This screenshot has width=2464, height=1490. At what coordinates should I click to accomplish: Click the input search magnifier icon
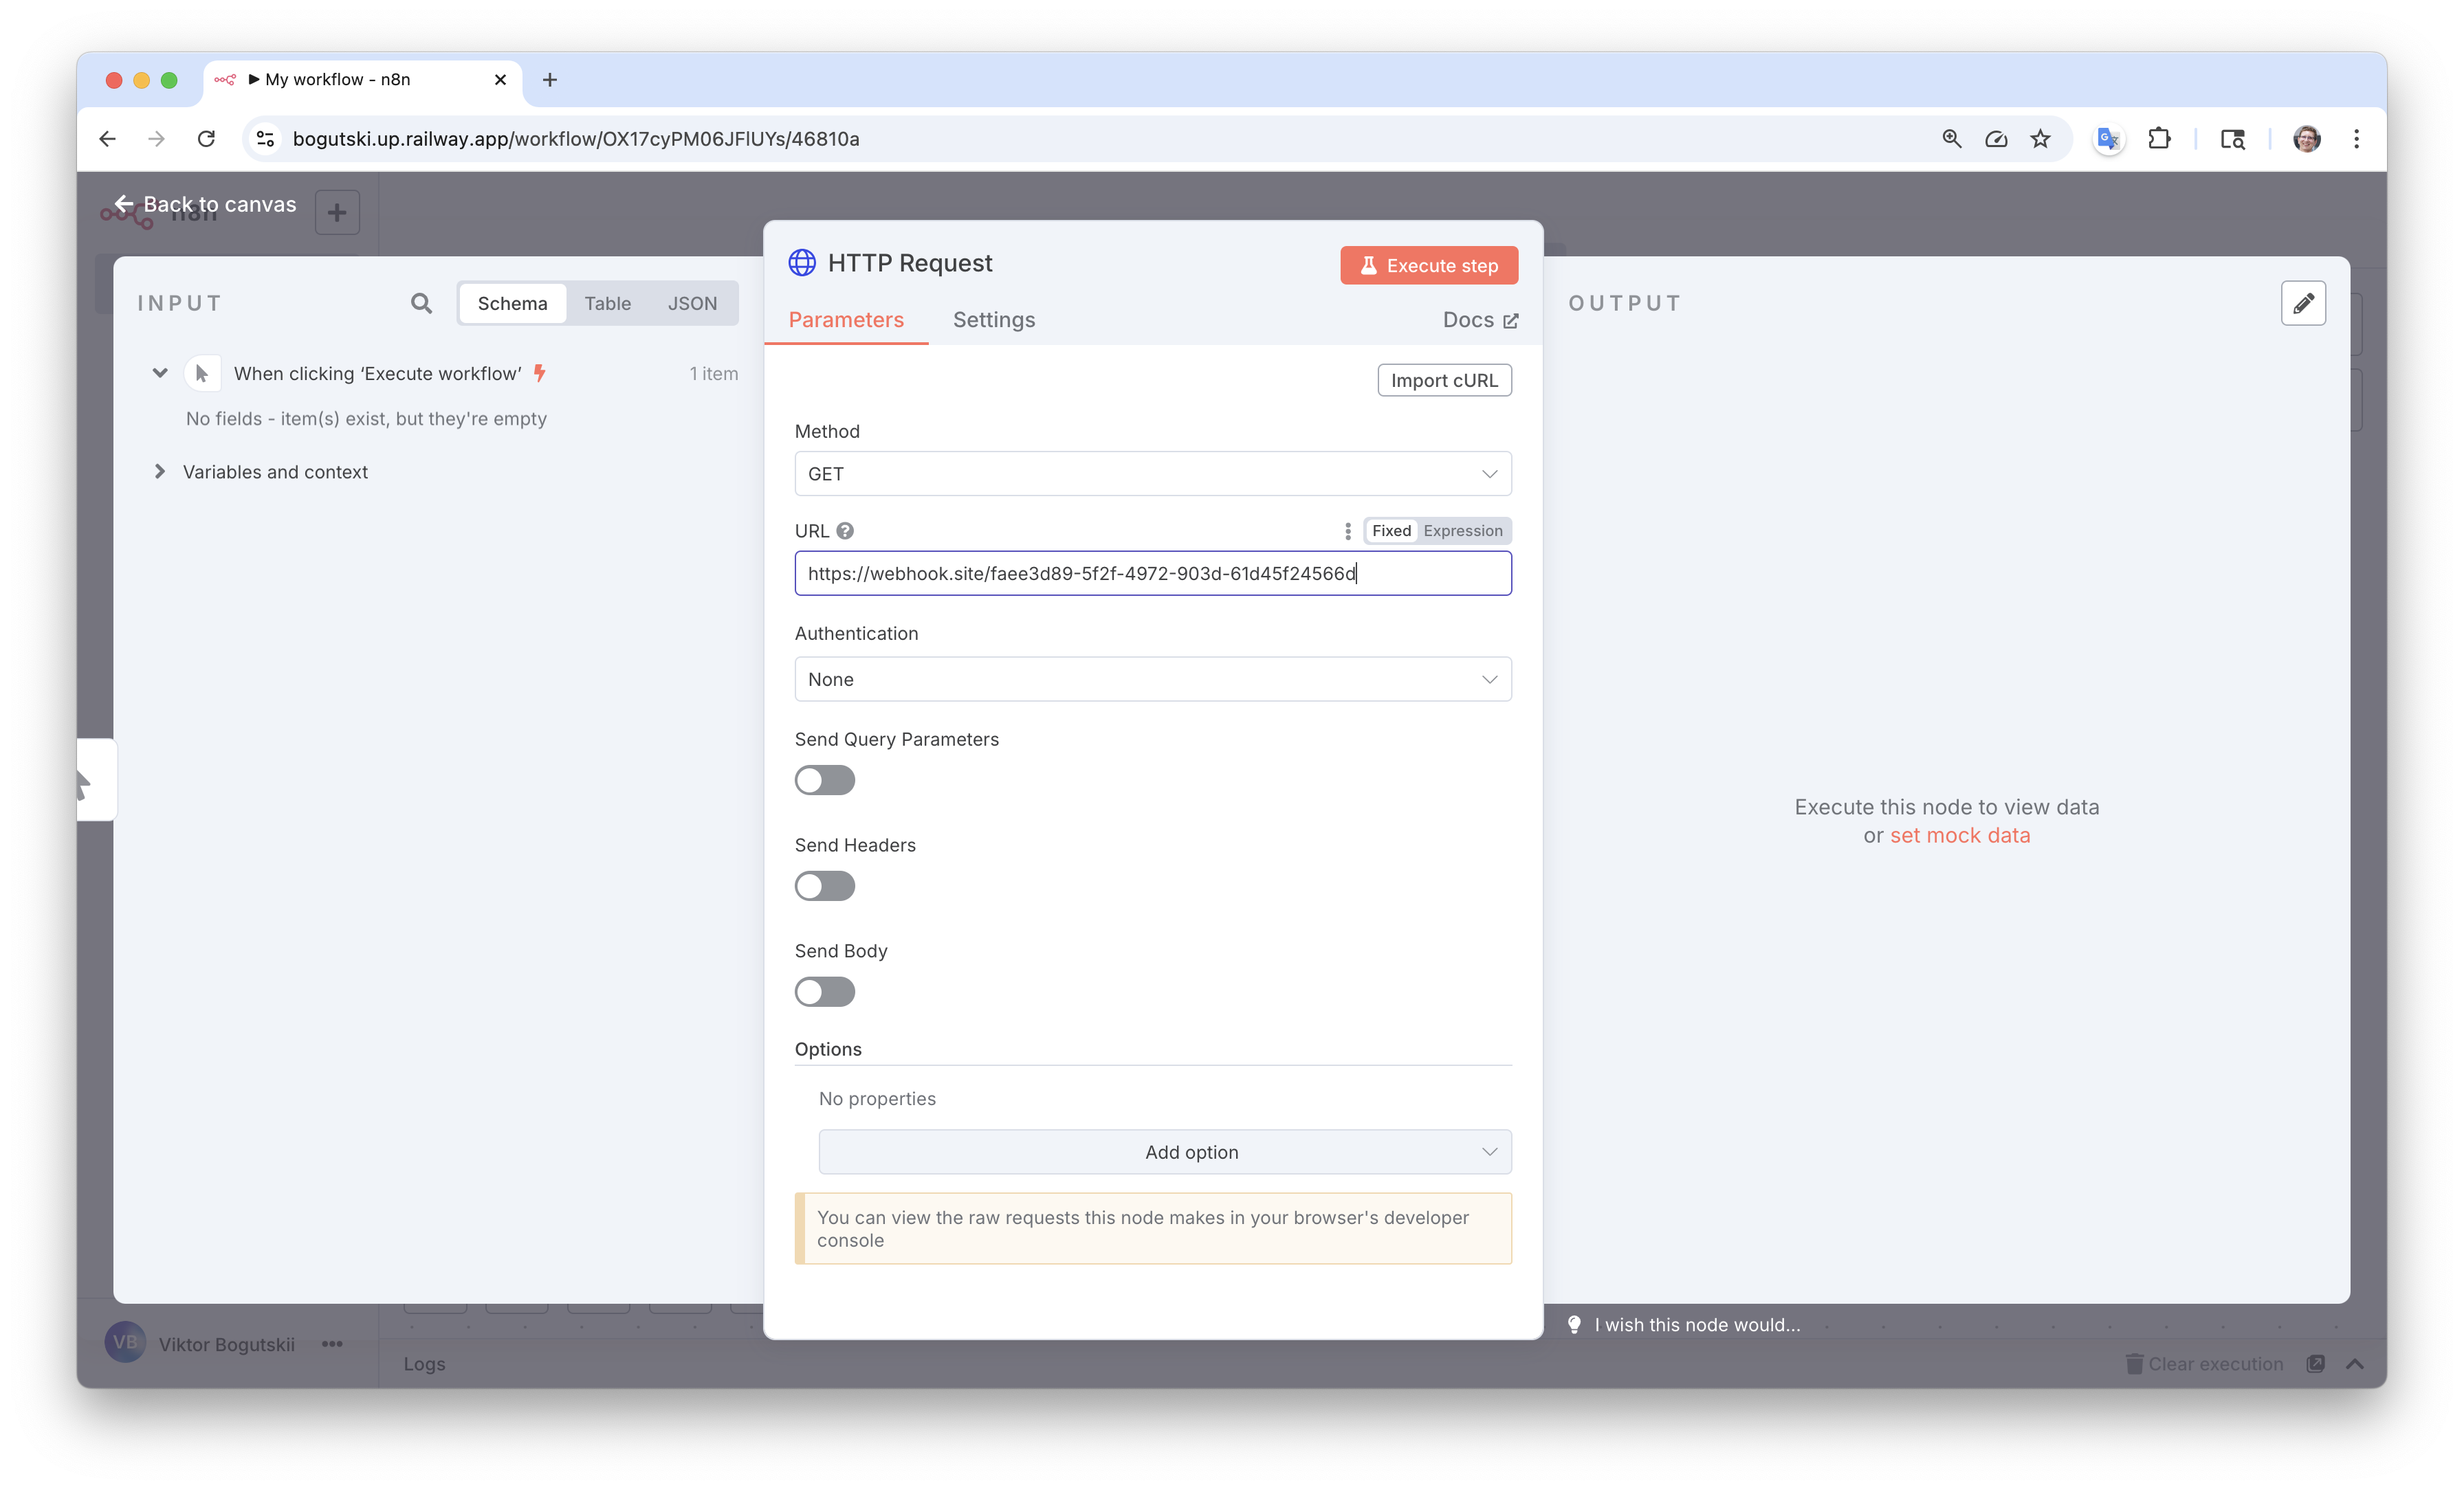tap(421, 303)
